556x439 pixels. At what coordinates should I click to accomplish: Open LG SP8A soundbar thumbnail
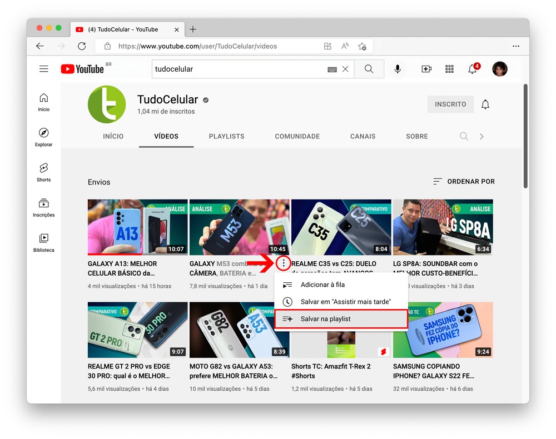[x=443, y=227]
